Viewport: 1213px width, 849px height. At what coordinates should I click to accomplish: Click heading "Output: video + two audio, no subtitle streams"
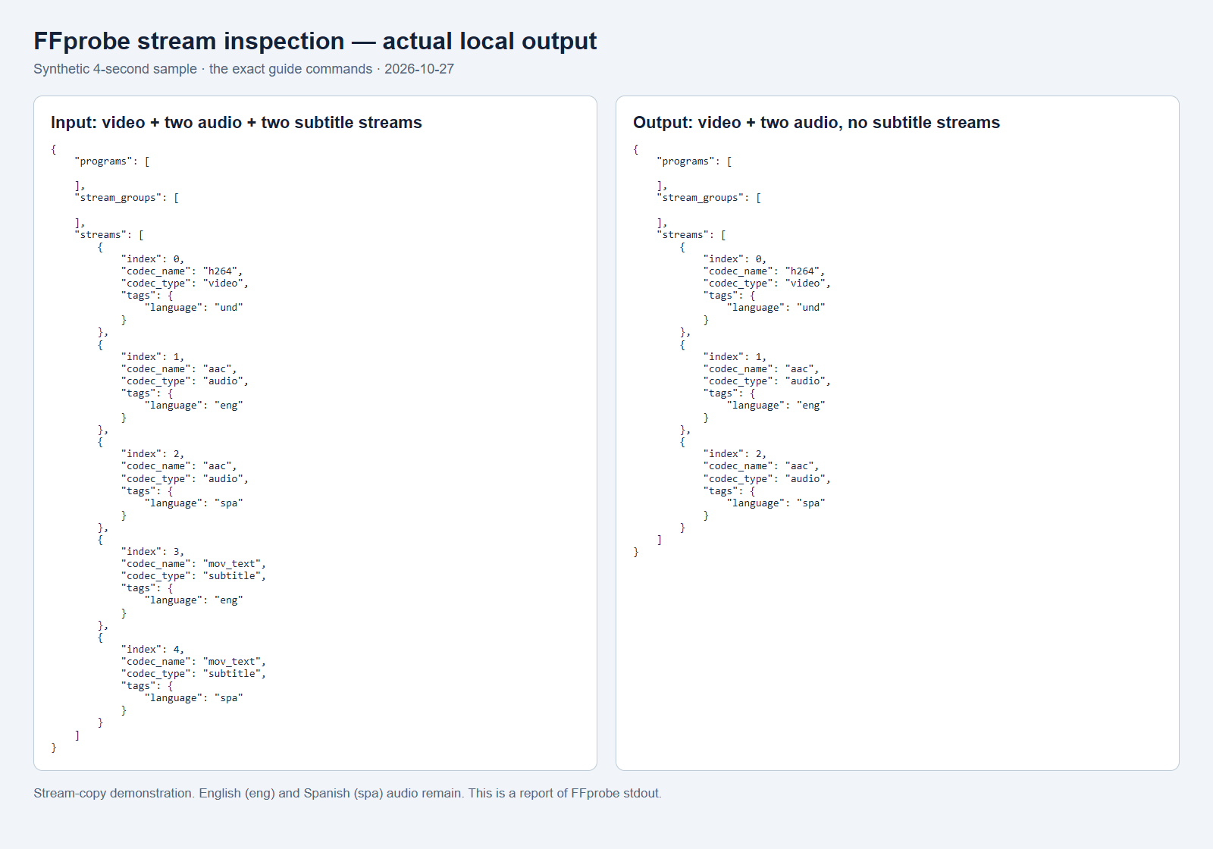click(x=817, y=123)
